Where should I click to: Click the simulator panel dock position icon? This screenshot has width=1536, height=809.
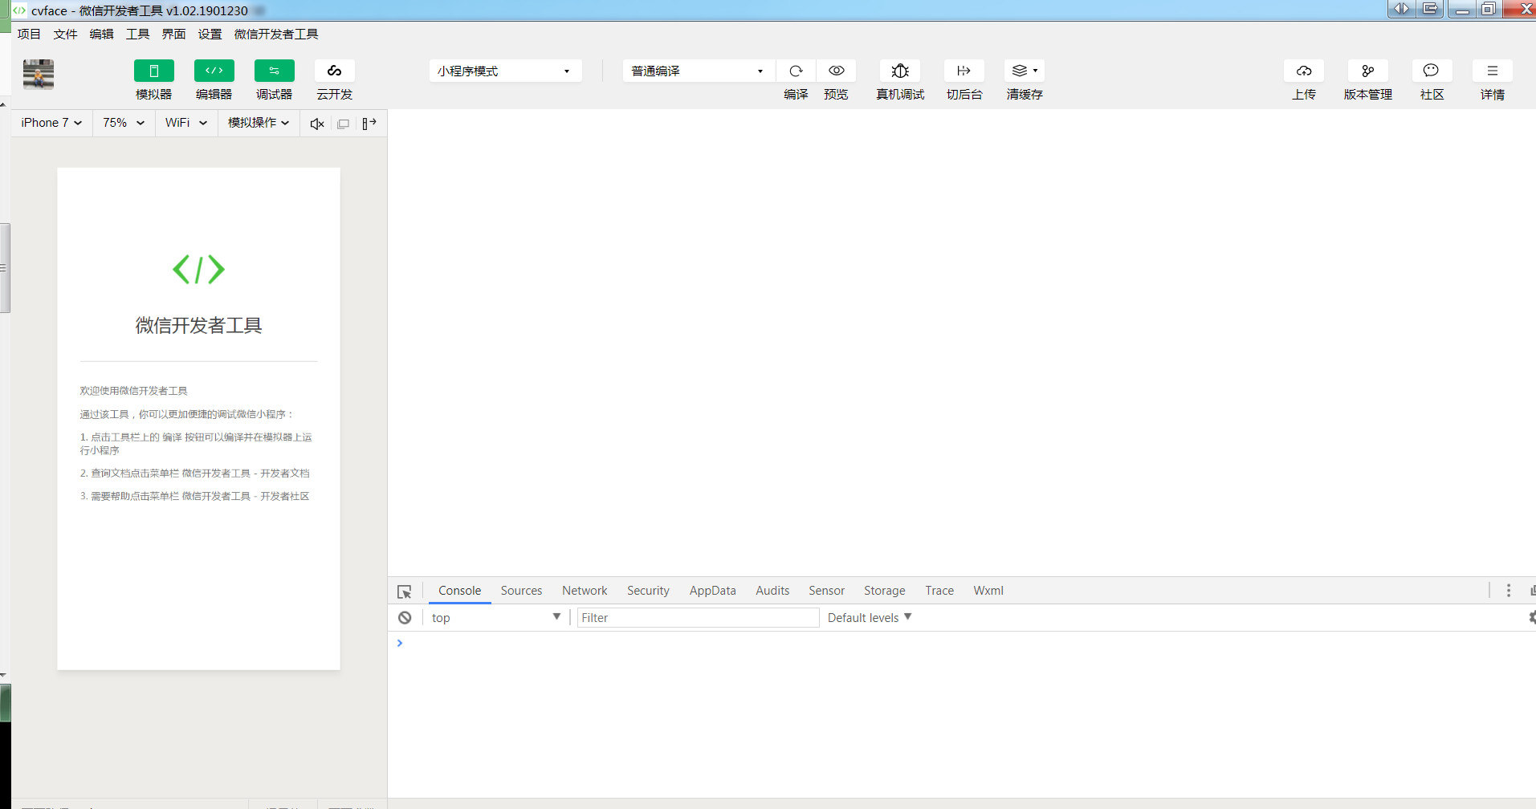click(x=369, y=124)
